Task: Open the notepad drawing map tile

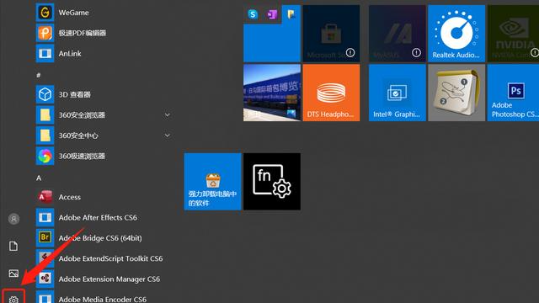Action: pyautogui.click(x=456, y=93)
